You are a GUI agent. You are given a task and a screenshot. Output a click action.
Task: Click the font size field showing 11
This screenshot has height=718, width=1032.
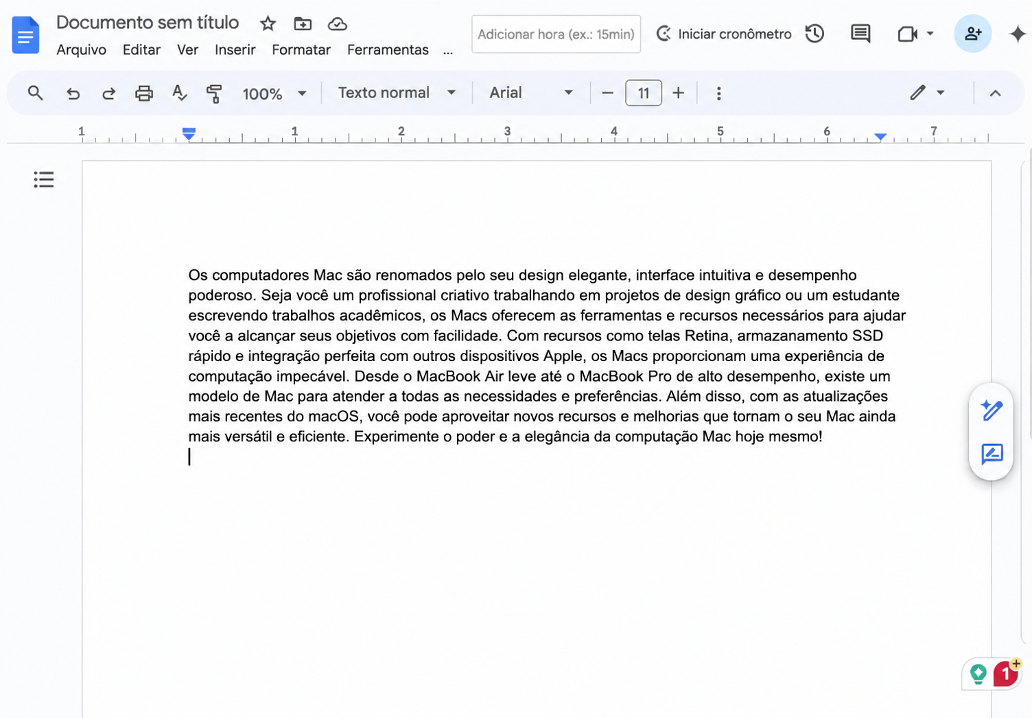pos(643,93)
